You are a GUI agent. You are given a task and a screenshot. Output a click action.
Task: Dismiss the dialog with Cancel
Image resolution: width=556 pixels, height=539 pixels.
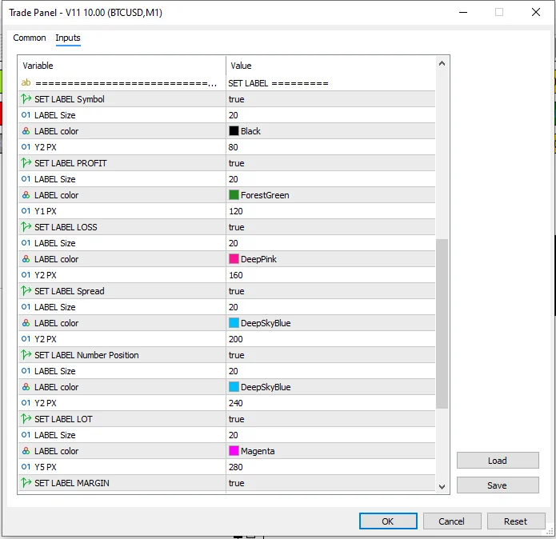coord(452,521)
